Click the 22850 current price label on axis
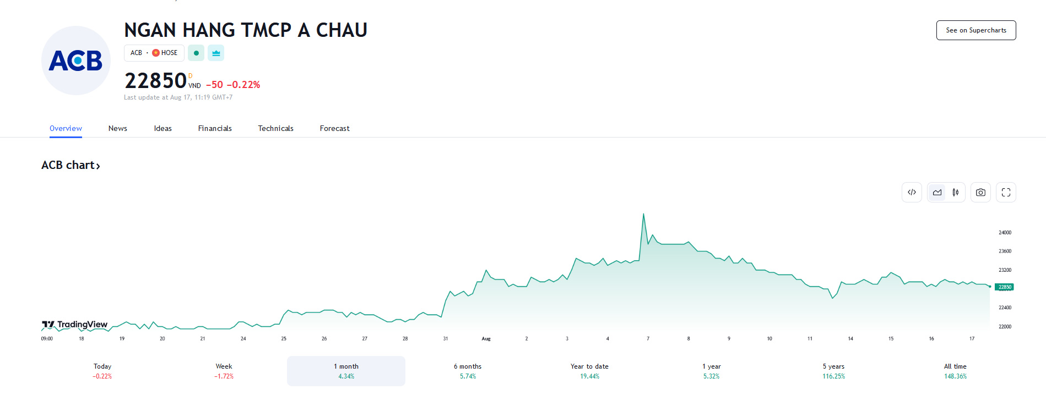Image resolution: width=1046 pixels, height=411 pixels. point(1005,287)
